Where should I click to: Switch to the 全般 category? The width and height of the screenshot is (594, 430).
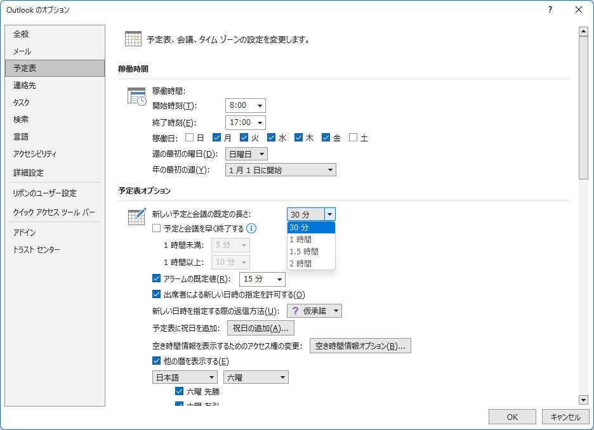pos(55,34)
